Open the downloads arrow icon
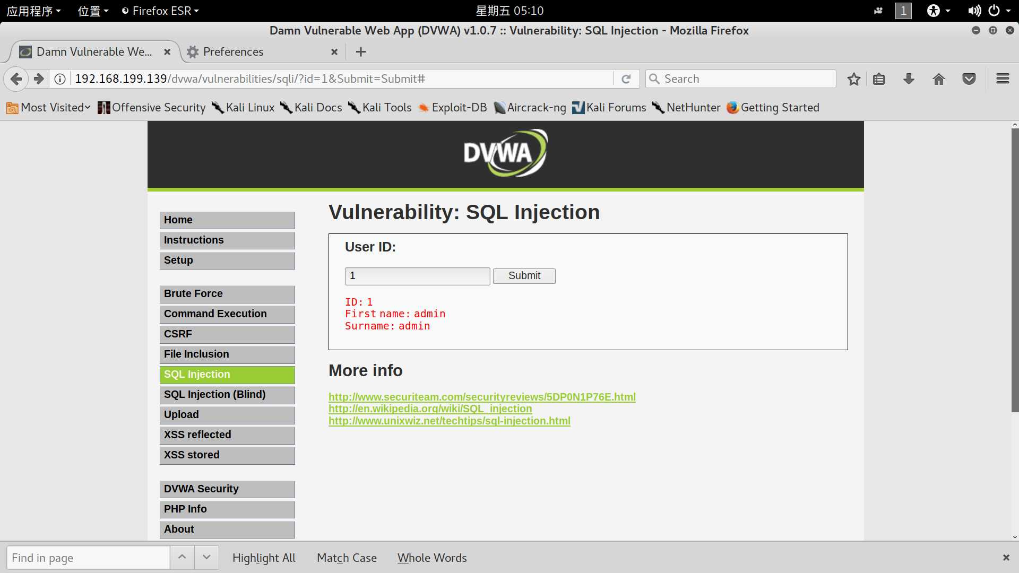1019x573 pixels. (909, 79)
